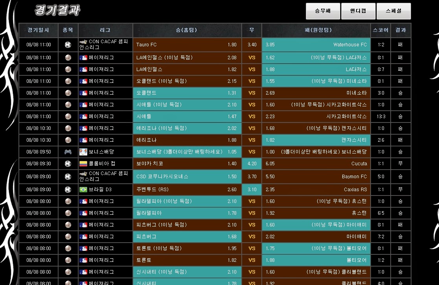Click the 2:6 score cell

click(381, 140)
